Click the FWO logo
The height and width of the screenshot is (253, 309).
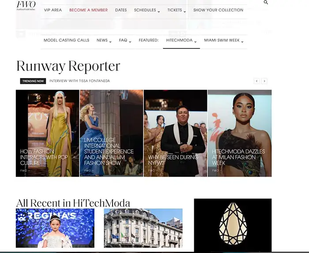point(26,5)
